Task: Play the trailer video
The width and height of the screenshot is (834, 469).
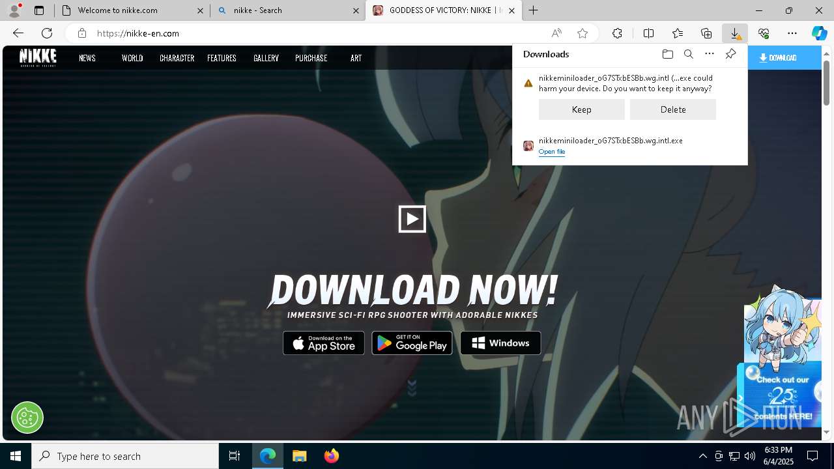Action: tap(412, 220)
